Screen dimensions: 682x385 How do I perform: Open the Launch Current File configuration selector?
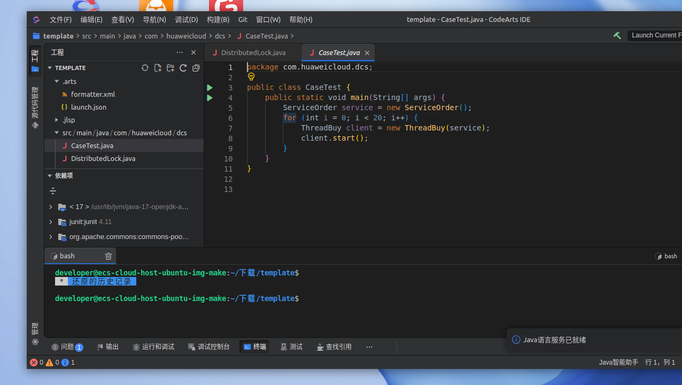654,35
